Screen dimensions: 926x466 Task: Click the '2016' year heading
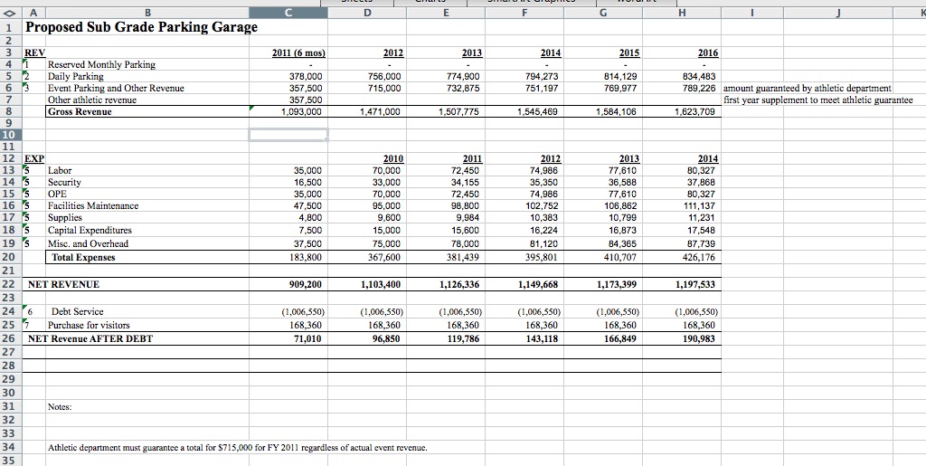pyautogui.click(x=708, y=52)
